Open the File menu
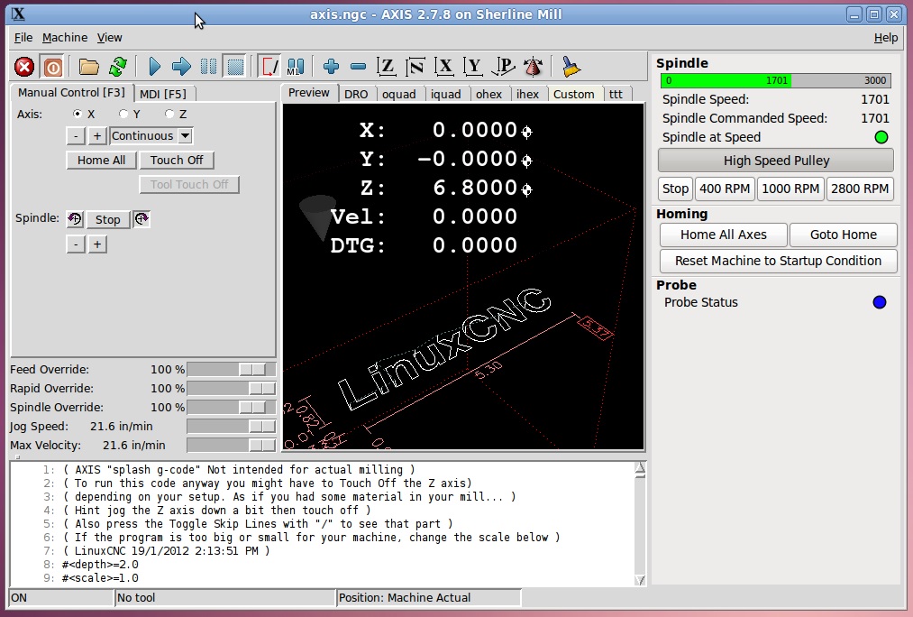The image size is (913, 617). click(x=23, y=37)
